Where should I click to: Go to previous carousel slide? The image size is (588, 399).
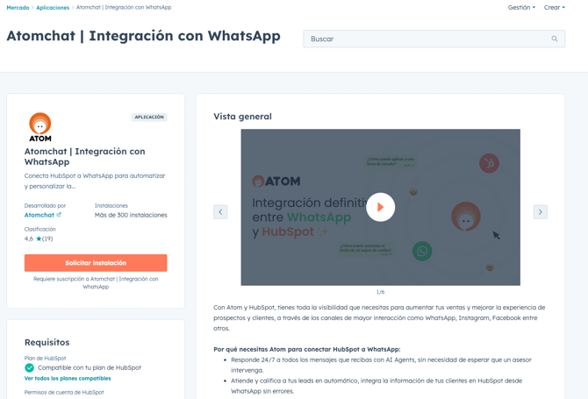point(220,212)
